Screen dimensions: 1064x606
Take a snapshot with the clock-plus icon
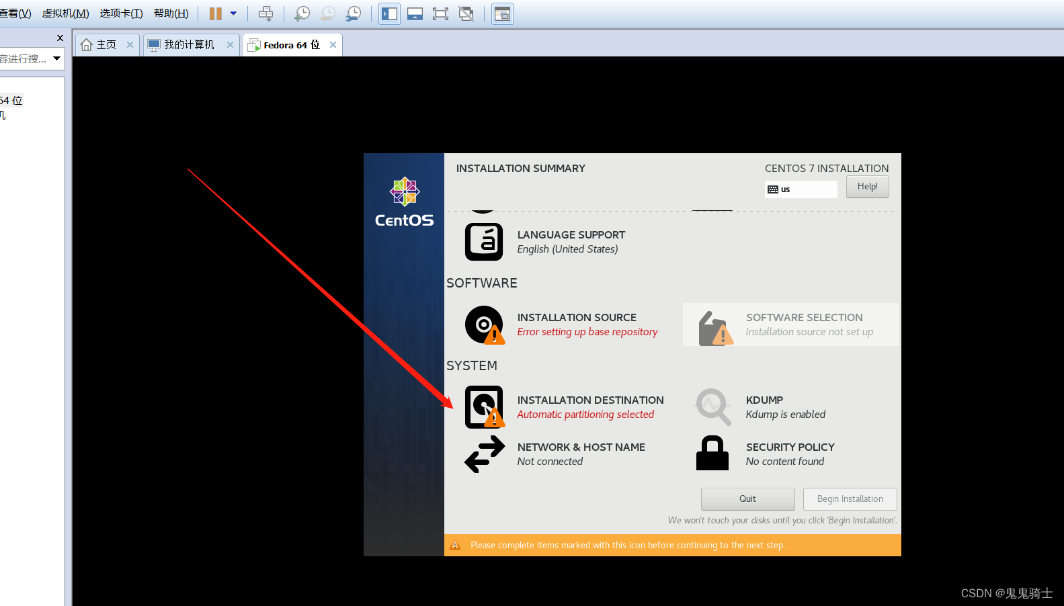(x=302, y=13)
